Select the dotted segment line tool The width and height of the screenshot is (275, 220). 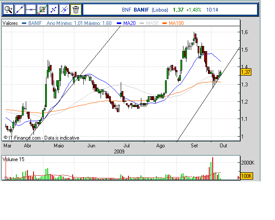click(x=53, y=9)
